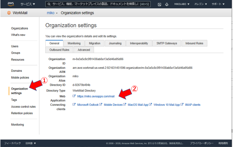233x147 pixels.
Task: Open the MacOS Mail App link
Action: 138,105
